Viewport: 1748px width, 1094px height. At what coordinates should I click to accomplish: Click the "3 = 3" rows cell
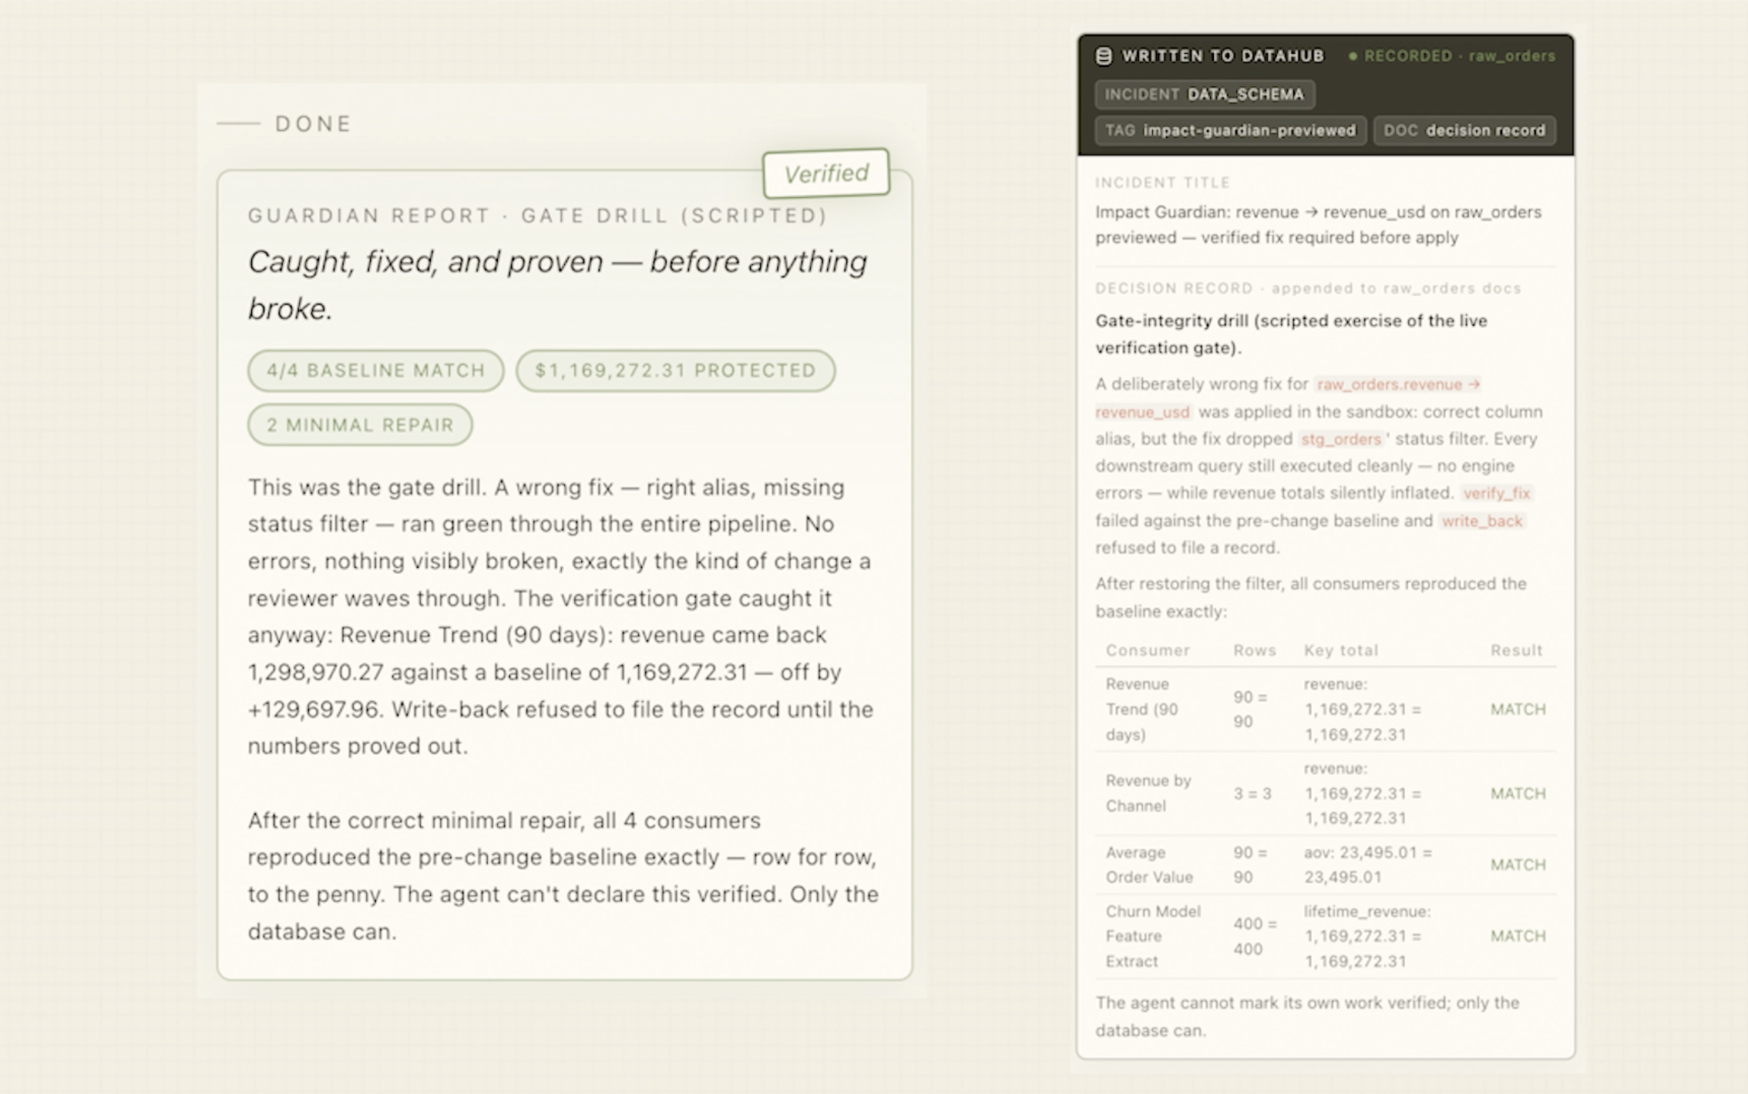(x=1252, y=794)
